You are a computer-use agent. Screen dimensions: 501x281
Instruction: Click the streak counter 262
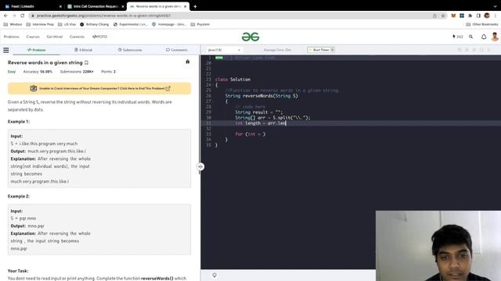coord(457,37)
